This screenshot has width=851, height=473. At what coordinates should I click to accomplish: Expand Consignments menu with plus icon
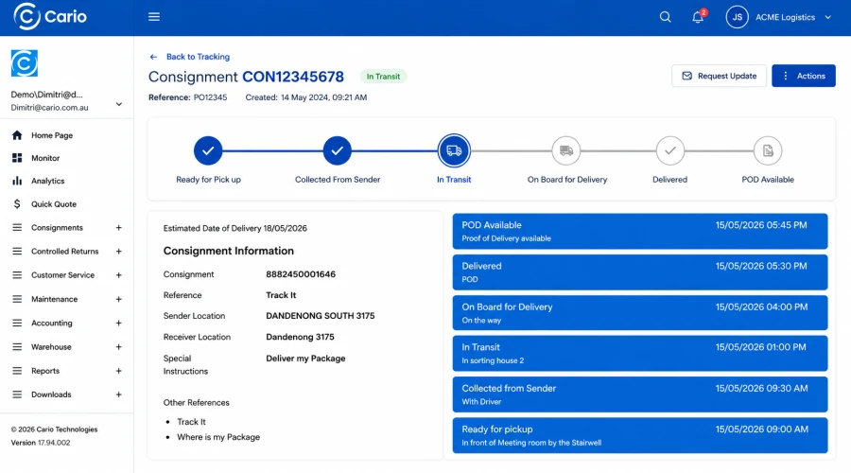[118, 228]
